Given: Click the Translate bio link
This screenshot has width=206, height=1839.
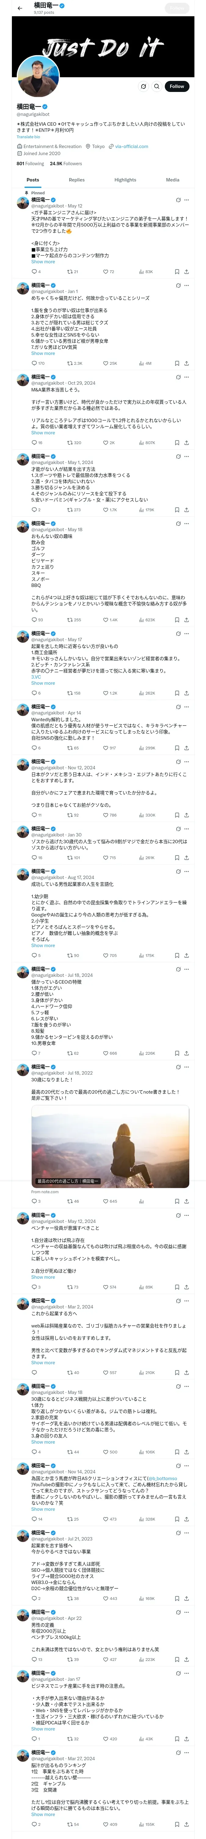Looking at the screenshot, I should tap(28, 137).
